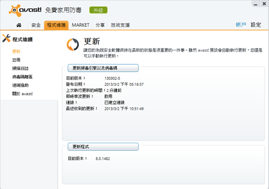Select the 程式維護 tab
Screen dimensions: 269x189
(56, 25)
